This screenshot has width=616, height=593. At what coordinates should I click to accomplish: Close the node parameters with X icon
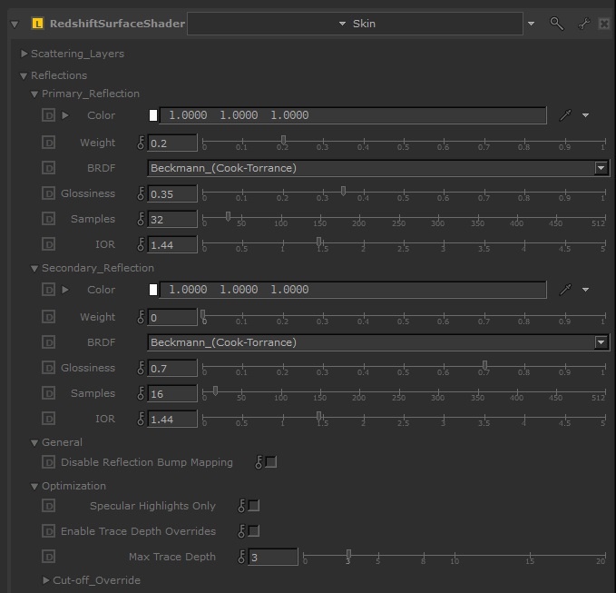pos(604,24)
